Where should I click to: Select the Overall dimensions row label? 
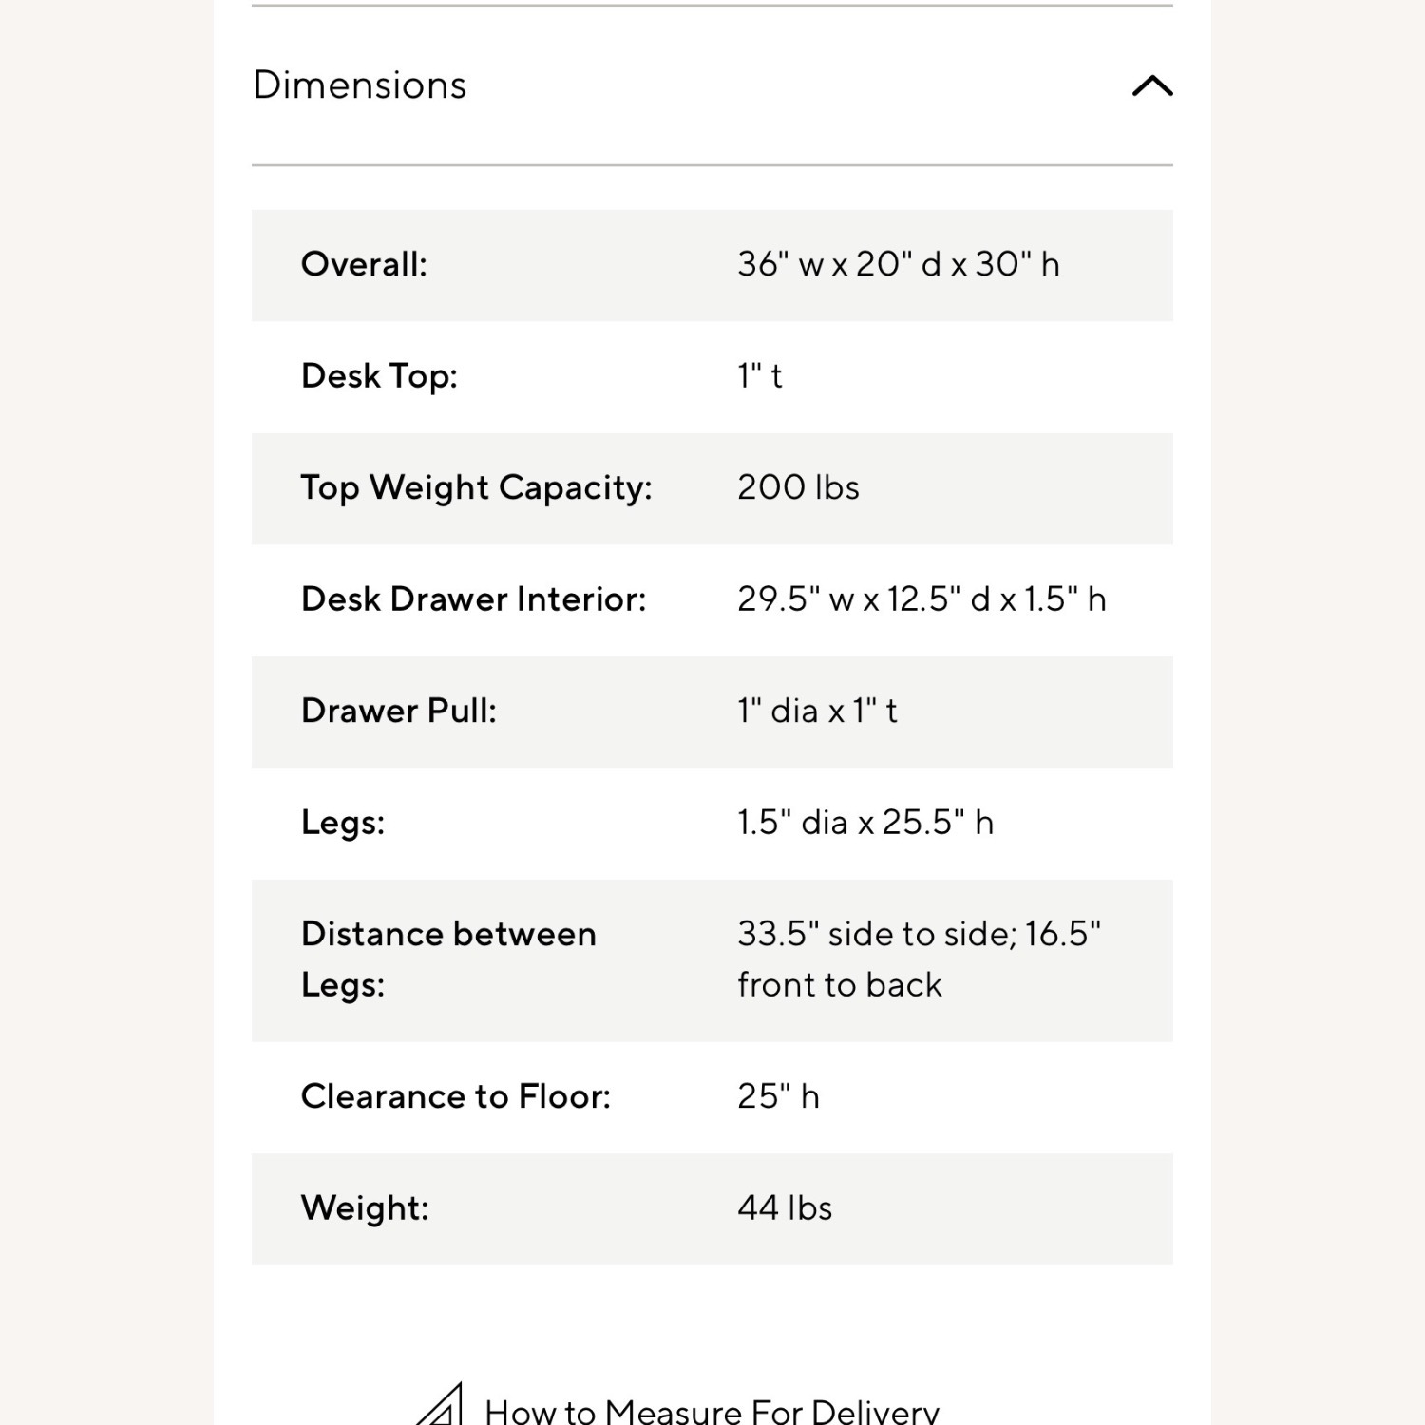pyautogui.click(x=364, y=264)
